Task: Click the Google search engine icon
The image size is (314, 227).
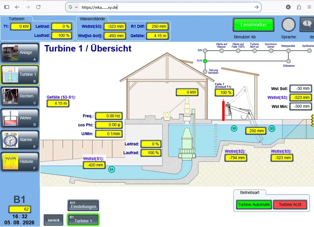Action: point(71,7)
